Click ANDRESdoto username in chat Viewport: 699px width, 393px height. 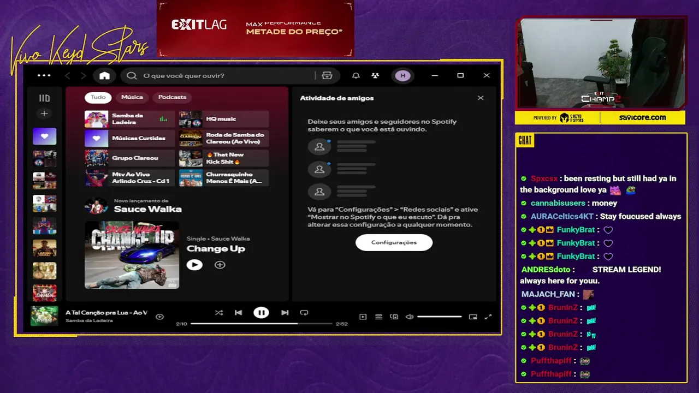pyautogui.click(x=546, y=270)
